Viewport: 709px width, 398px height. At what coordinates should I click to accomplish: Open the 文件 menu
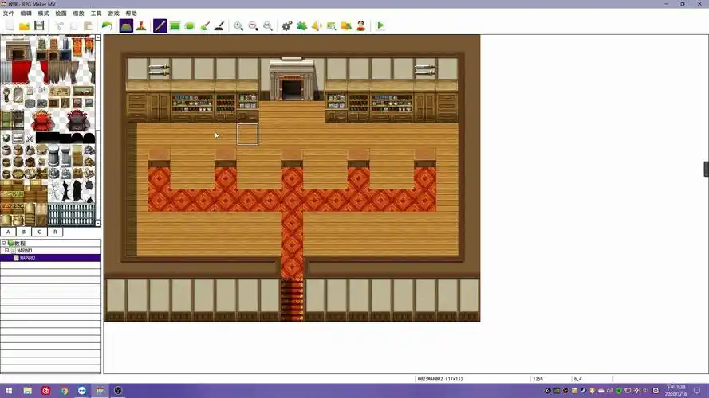tap(8, 14)
